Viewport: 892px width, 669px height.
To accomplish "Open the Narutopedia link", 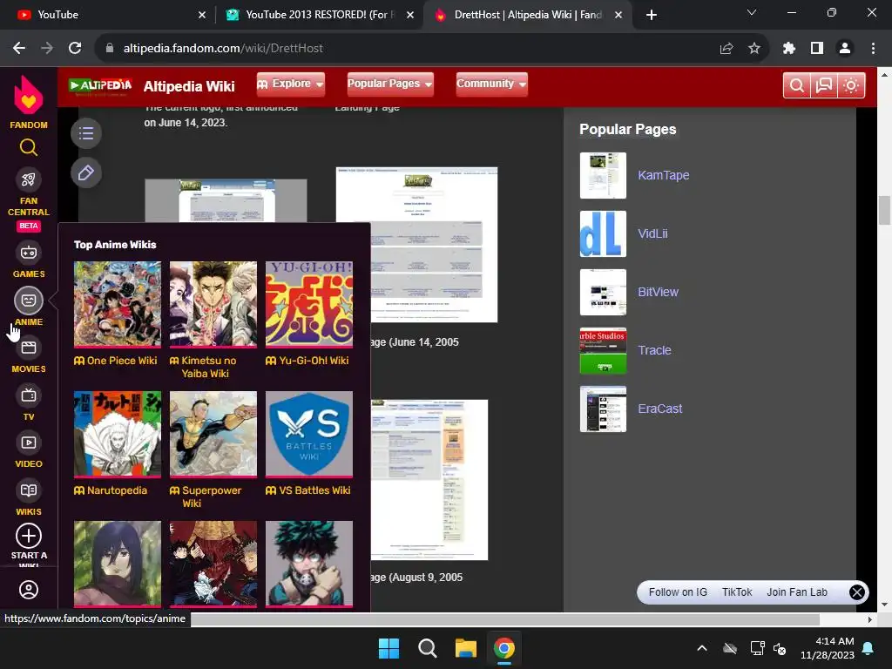I will coord(118,490).
